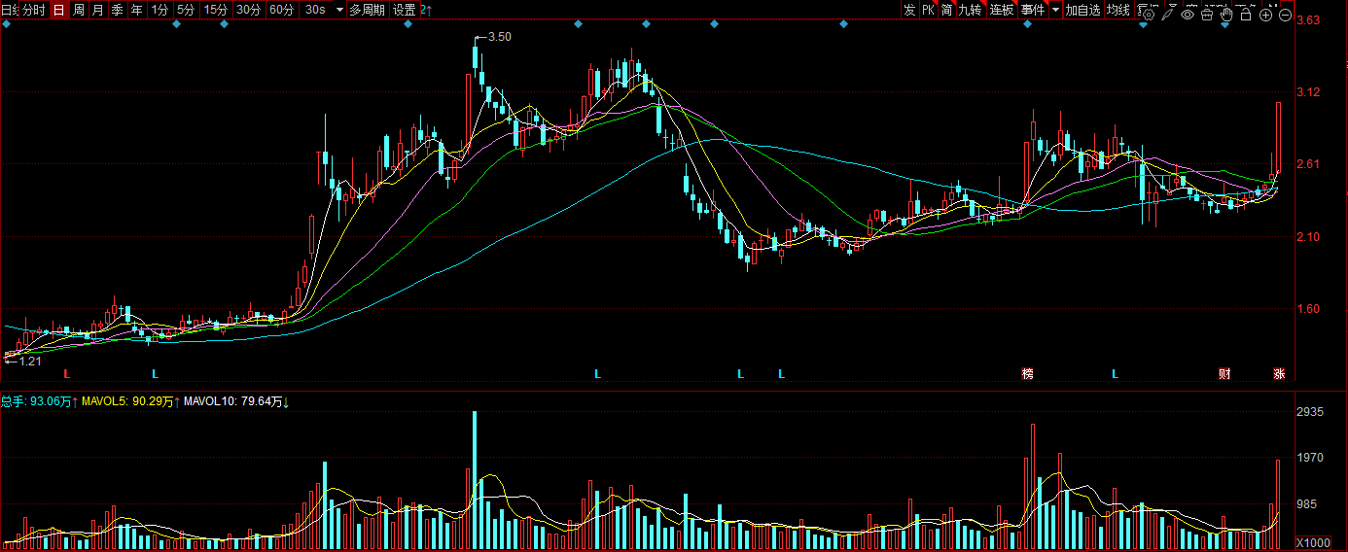Click the 财 event marker under chart
Viewport: 1348px width, 552px height.
click(x=1224, y=374)
